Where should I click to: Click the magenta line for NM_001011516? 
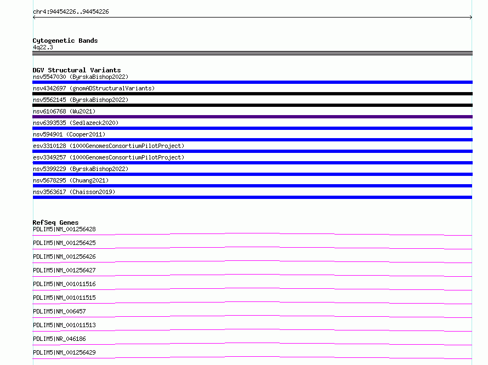point(252,289)
